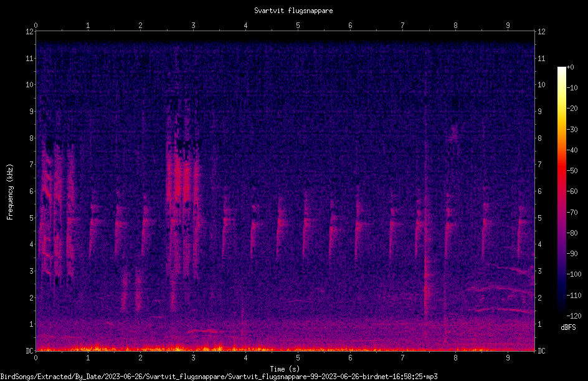Click the "8" tick on the left frequency axis

coord(32,138)
